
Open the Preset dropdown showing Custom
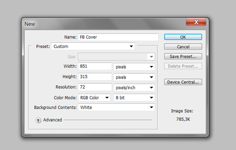click(x=93, y=46)
